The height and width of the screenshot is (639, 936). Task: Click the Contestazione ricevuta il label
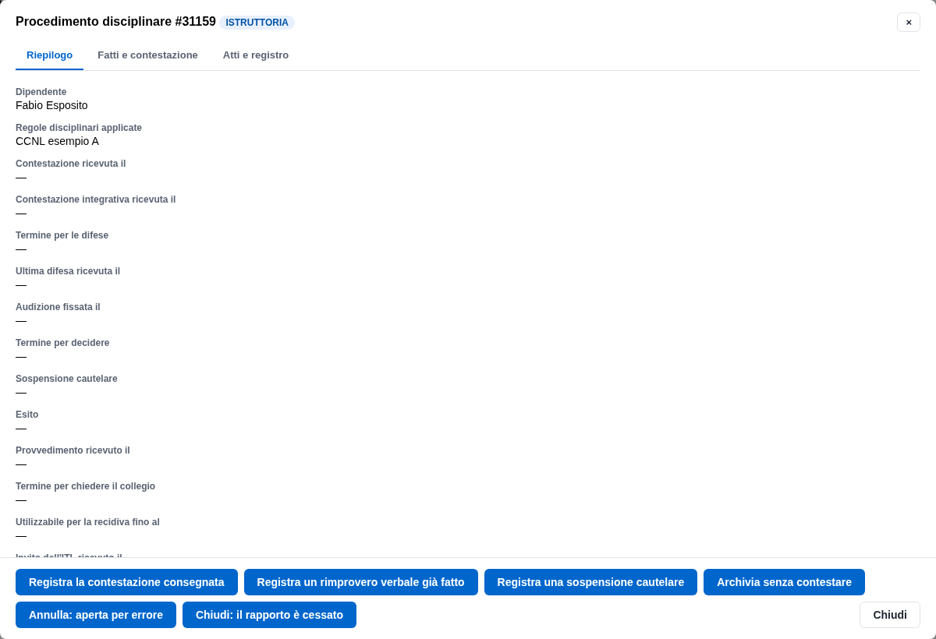[x=70, y=164]
